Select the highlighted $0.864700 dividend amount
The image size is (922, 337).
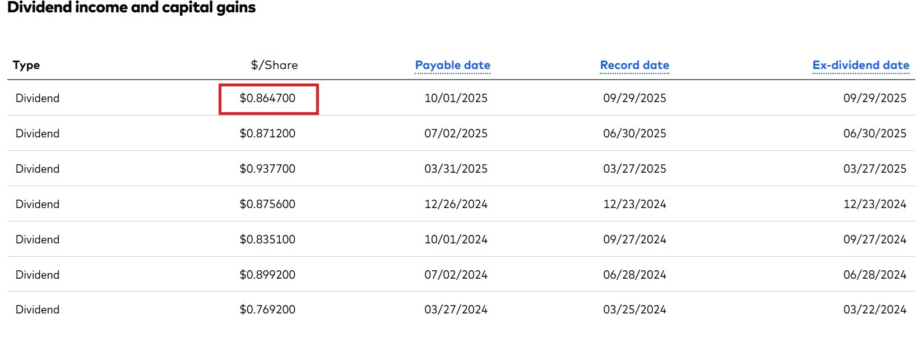267,98
